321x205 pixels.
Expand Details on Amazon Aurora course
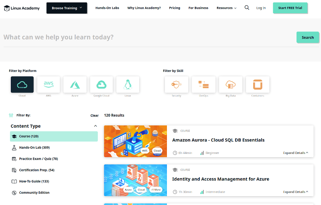click(296, 153)
